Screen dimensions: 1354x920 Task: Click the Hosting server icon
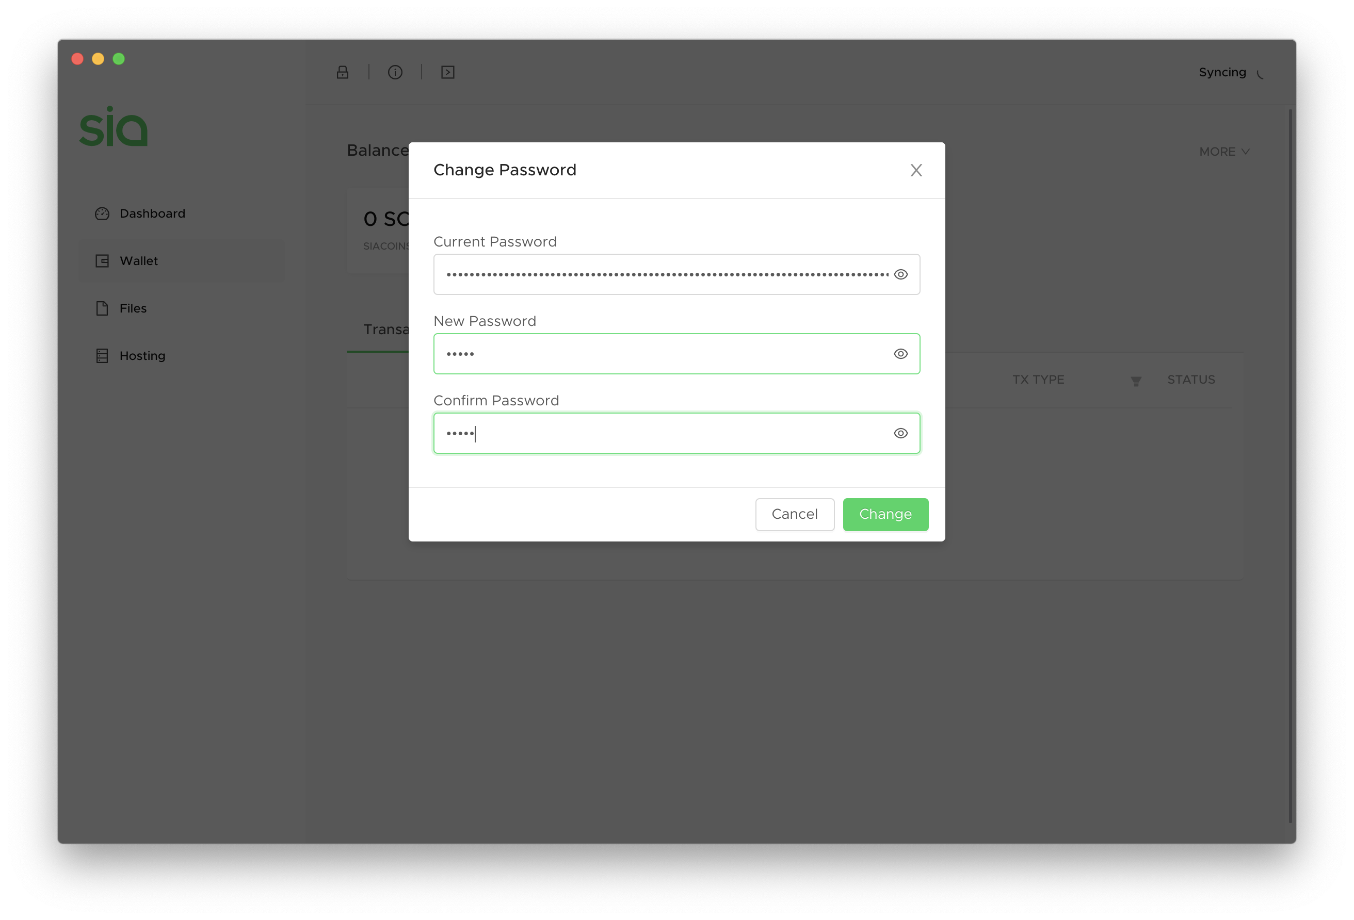tap(102, 356)
